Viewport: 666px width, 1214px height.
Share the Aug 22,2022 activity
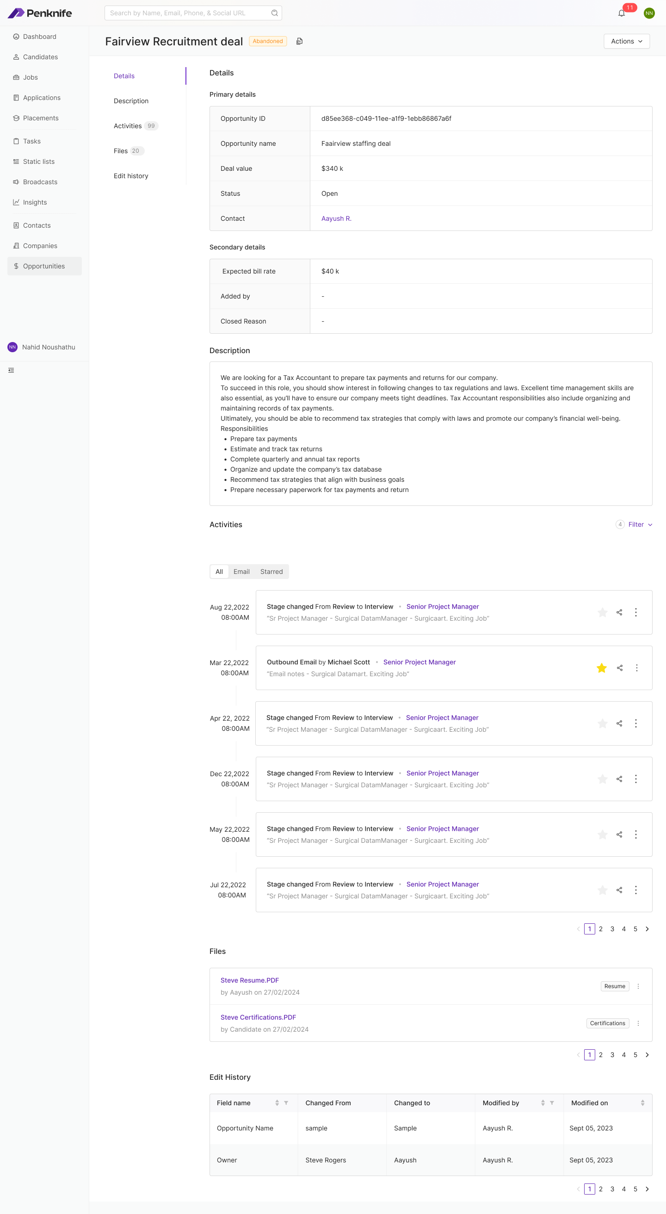[619, 612]
